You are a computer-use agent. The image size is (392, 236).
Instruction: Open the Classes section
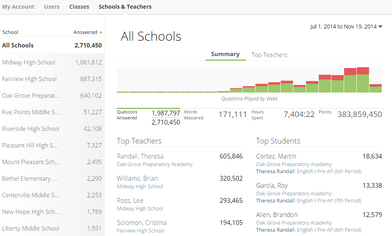[79, 7]
